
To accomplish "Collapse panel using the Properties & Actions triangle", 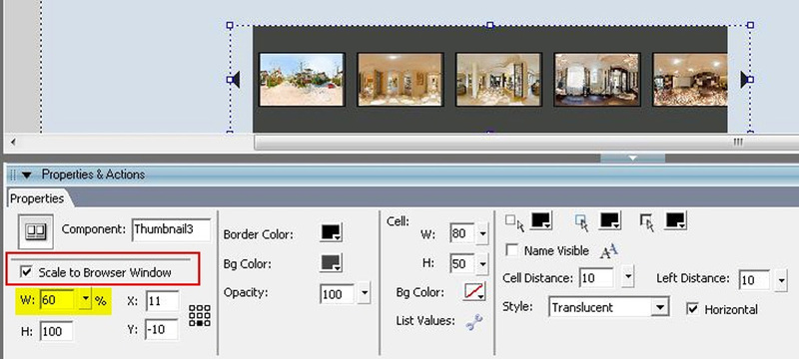I will coord(27,175).
